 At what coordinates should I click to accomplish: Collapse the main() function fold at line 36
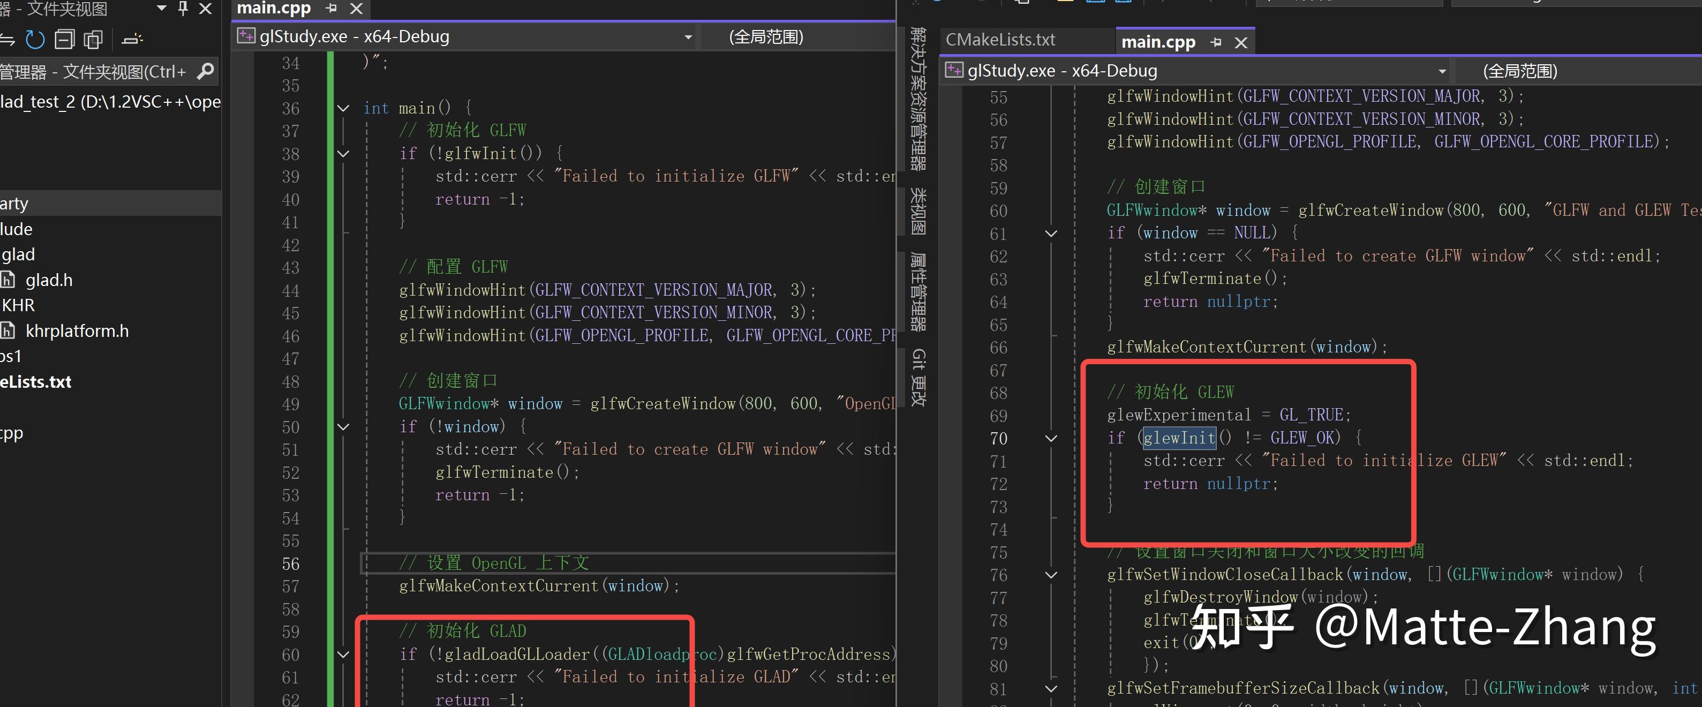pyautogui.click(x=343, y=108)
